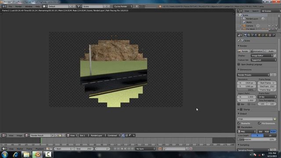Toggle Camera visibility eye in outliner
This screenshot has width=281, height=158.
click(x=269, y=26)
